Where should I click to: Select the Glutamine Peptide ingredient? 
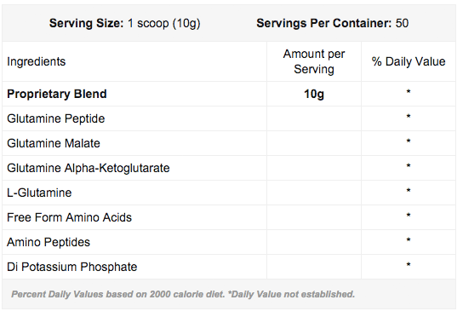click(x=56, y=118)
